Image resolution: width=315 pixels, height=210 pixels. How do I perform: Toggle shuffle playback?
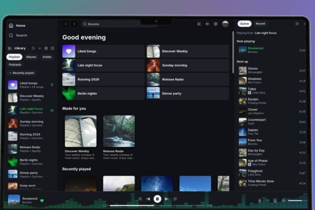[140, 199]
